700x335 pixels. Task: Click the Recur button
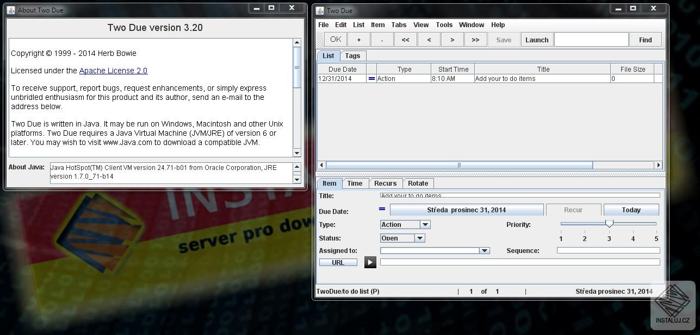point(573,210)
